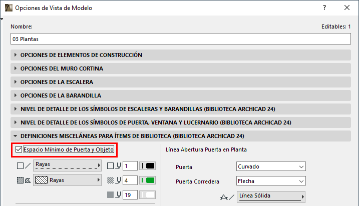Click the green pen color swatch
The image size is (359, 206).
[148, 180]
